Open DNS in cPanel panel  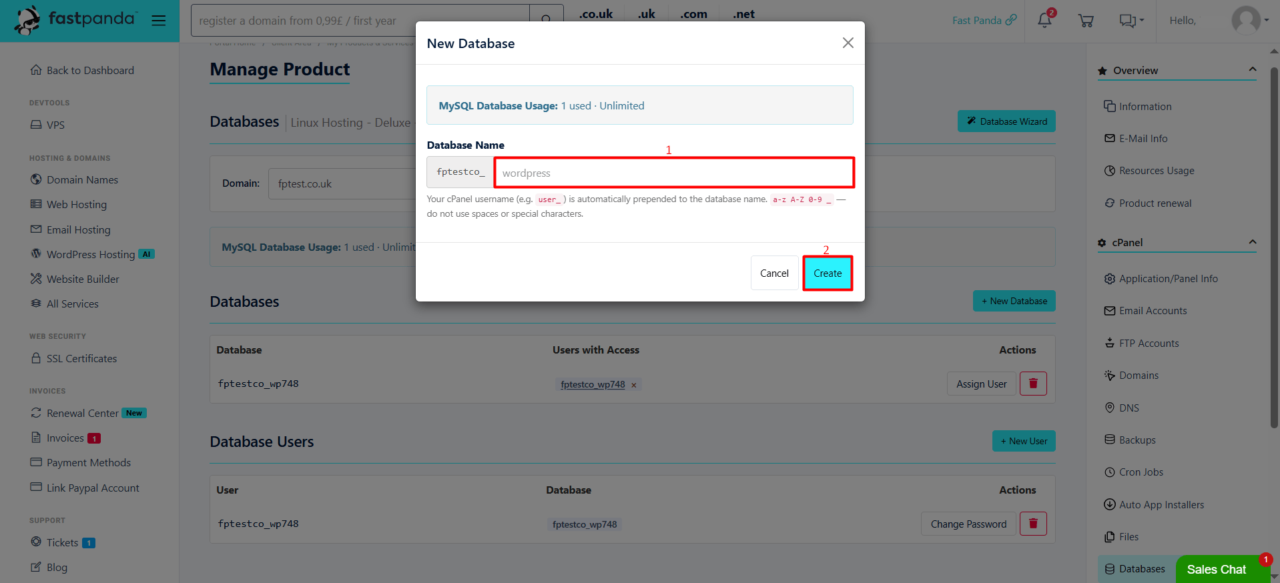coord(1122,408)
